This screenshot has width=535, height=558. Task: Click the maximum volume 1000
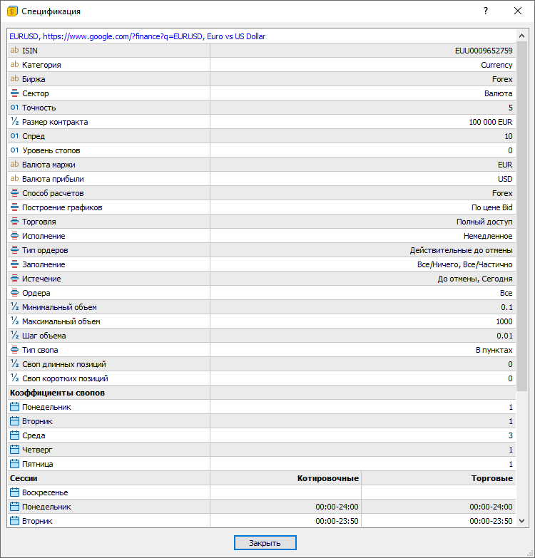504,321
